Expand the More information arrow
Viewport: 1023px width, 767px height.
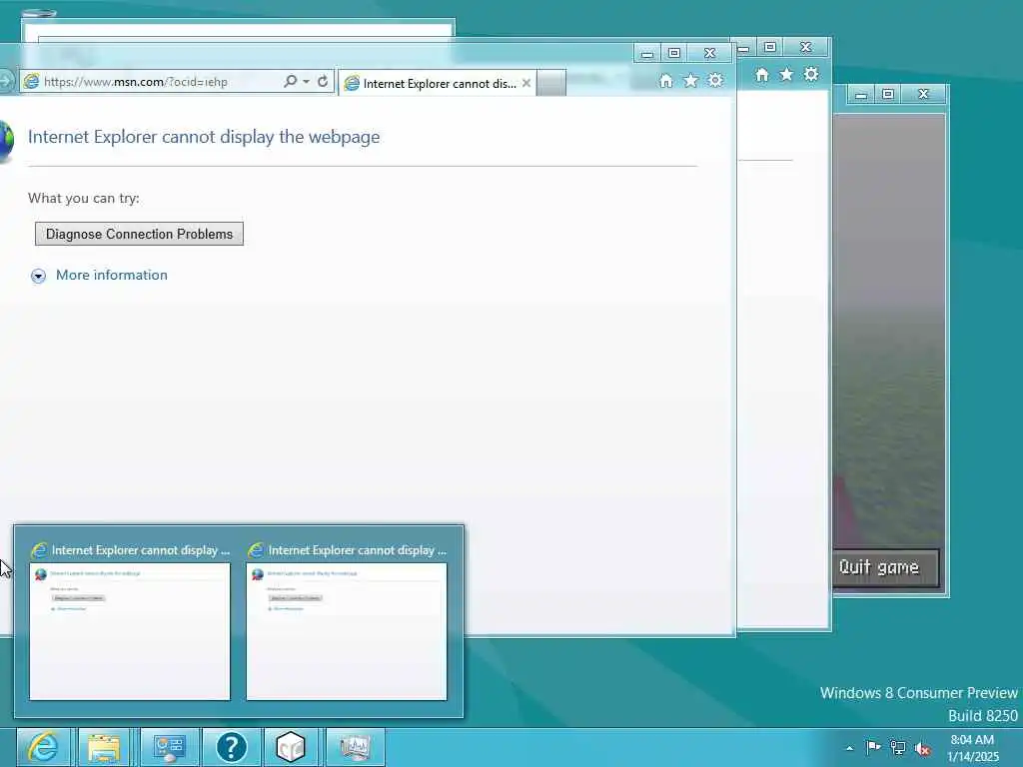pyautogui.click(x=39, y=276)
